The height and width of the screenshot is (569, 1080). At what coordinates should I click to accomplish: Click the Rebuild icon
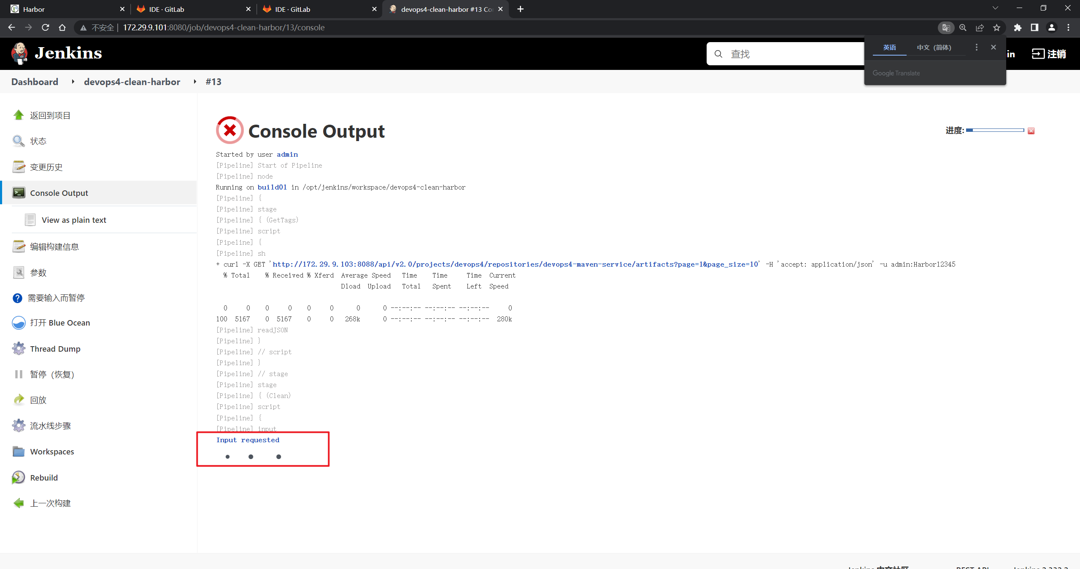(19, 477)
